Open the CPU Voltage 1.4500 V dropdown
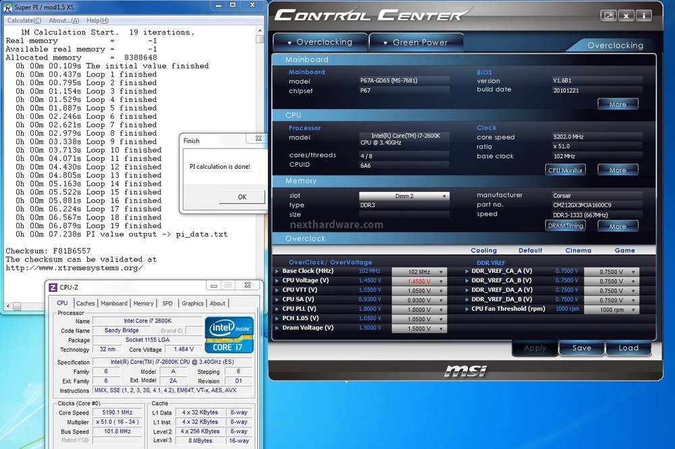Image resolution: width=675 pixels, height=449 pixels. coord(419,281)
